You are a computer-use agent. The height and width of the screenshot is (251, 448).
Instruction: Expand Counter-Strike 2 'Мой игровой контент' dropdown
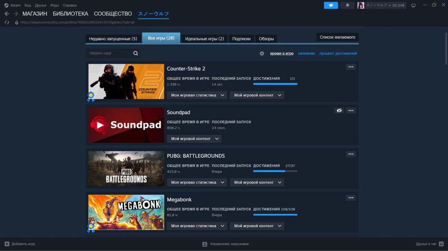[x=257, y=95]
